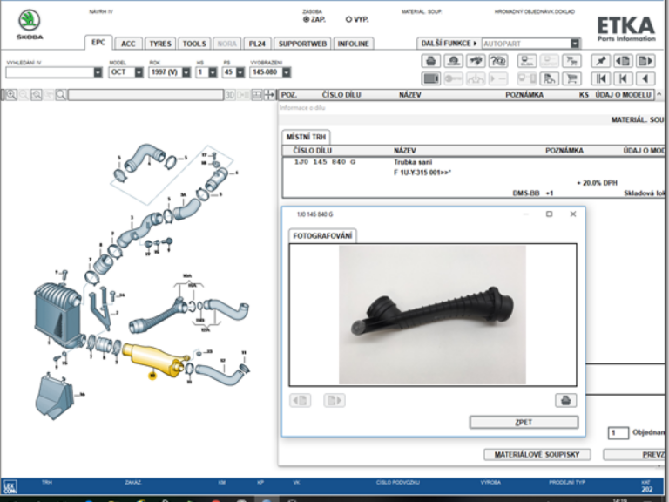Select the ZAP. radio button
Image resolution: width=669 pixels, height=502 pixels.
307,18
